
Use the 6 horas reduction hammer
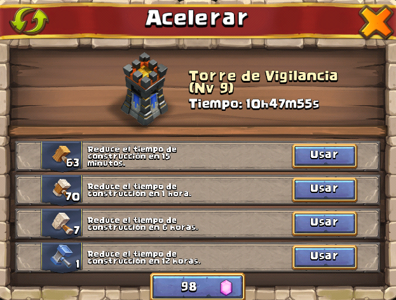325,224
